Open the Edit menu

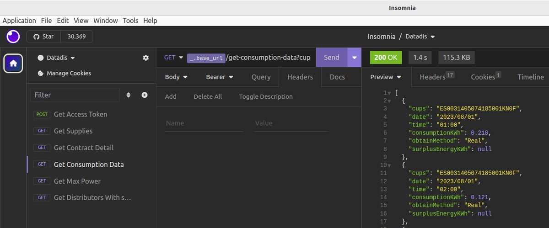64,21
